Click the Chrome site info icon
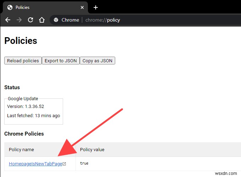Screen dimensions: 241x177 [x=56, y=20]
